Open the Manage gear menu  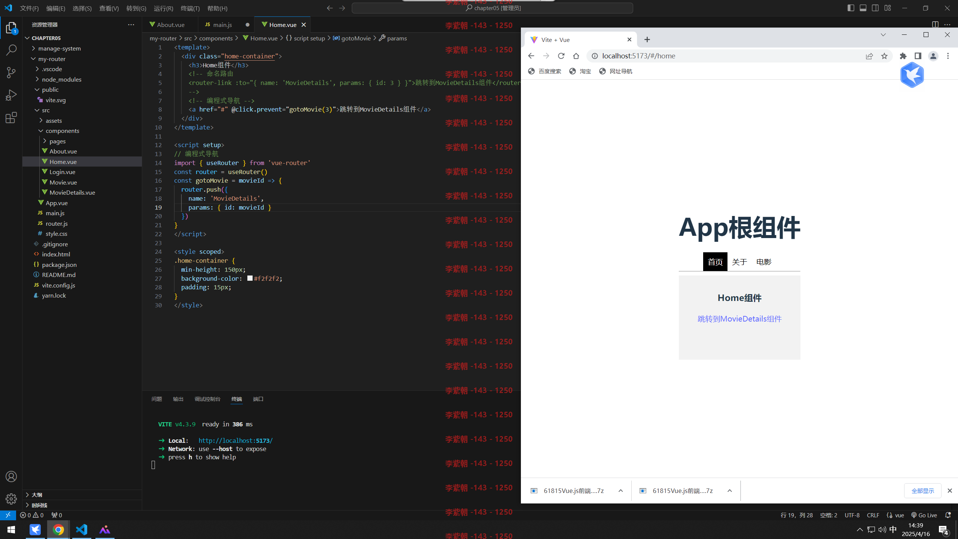click(11, 499)
